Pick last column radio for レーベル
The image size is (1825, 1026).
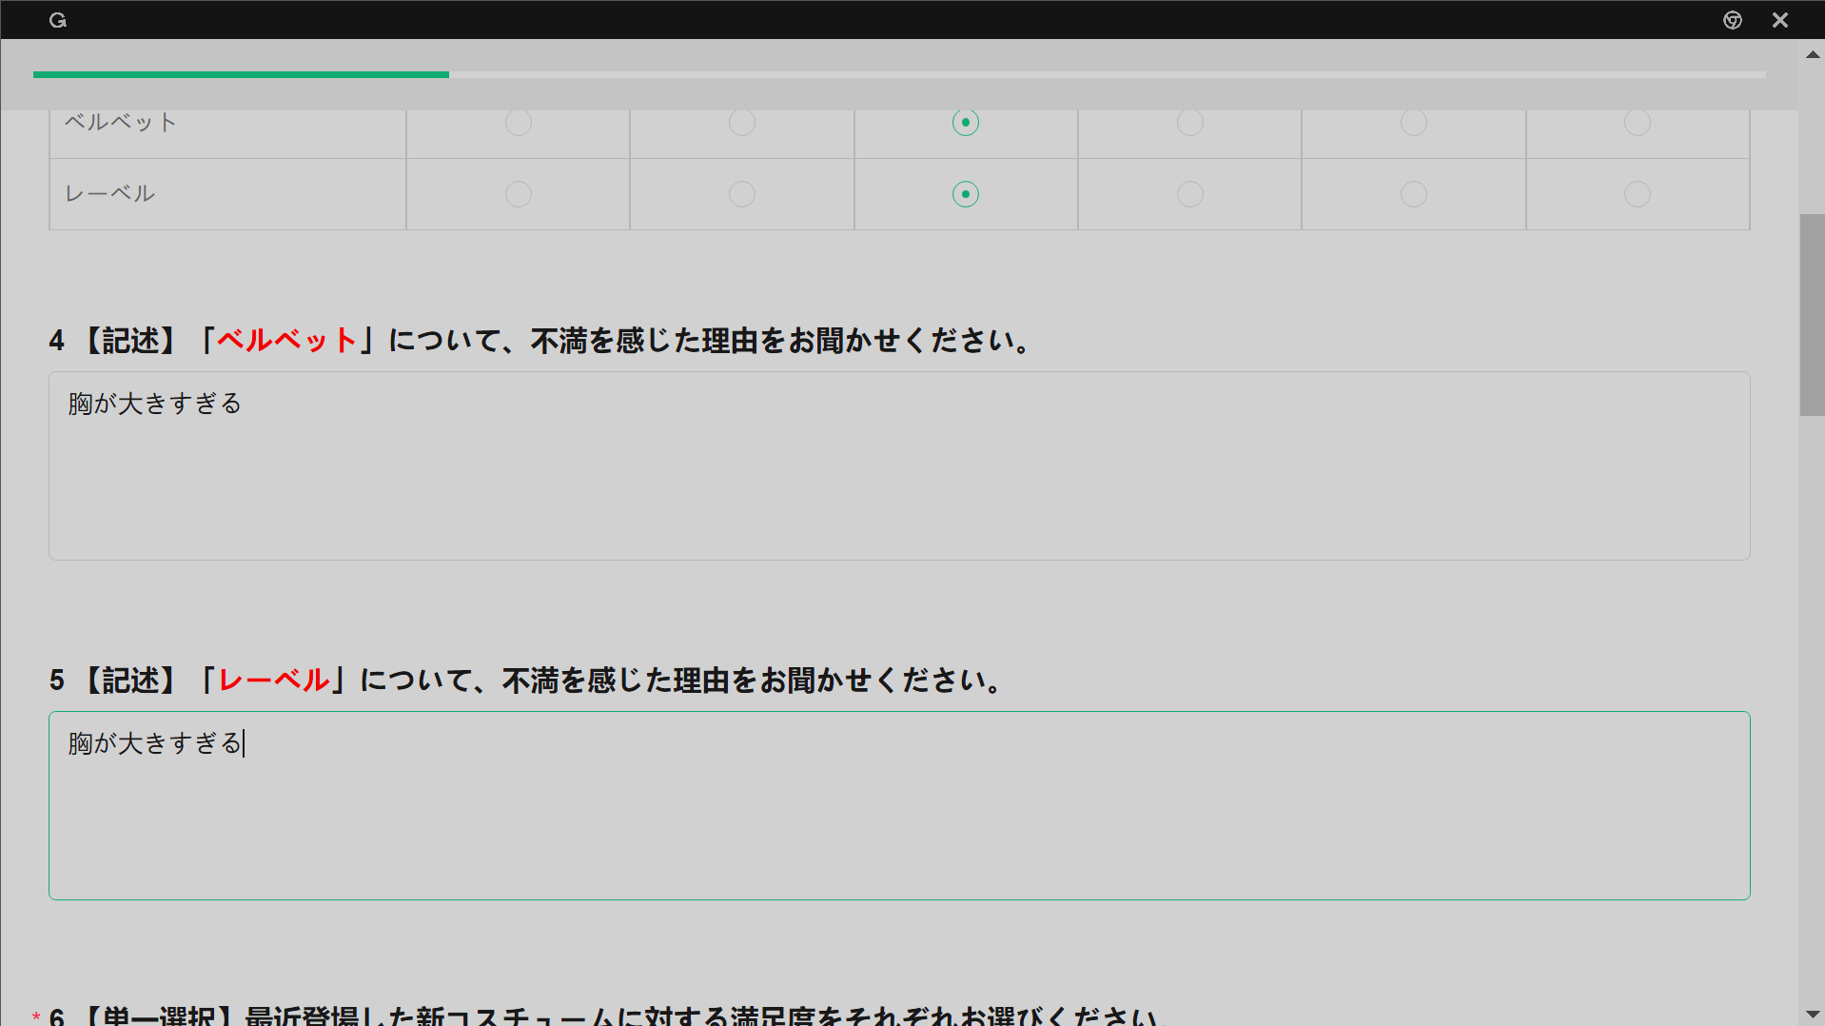[1638, 194]
